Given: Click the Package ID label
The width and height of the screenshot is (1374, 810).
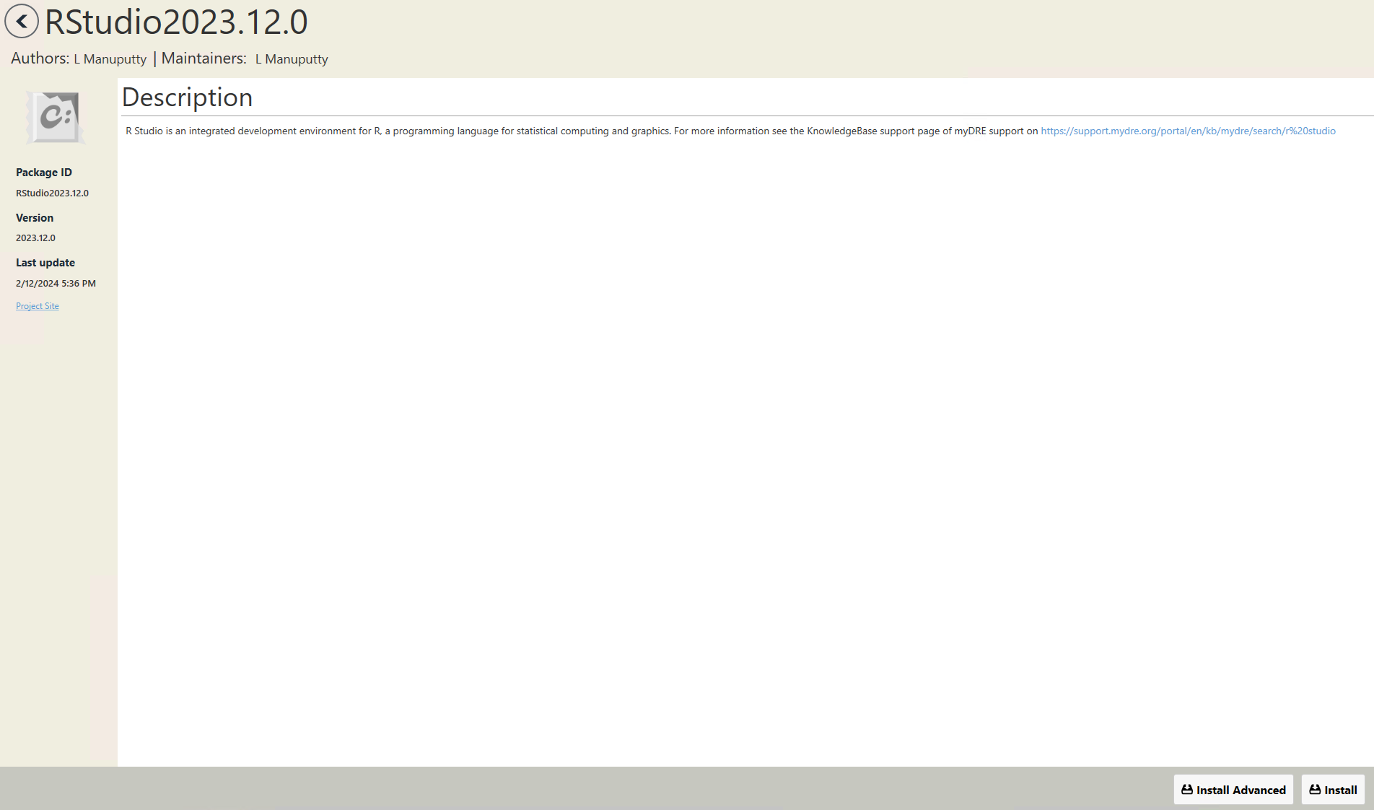Looking at the screenshot, I should (44, 173).
